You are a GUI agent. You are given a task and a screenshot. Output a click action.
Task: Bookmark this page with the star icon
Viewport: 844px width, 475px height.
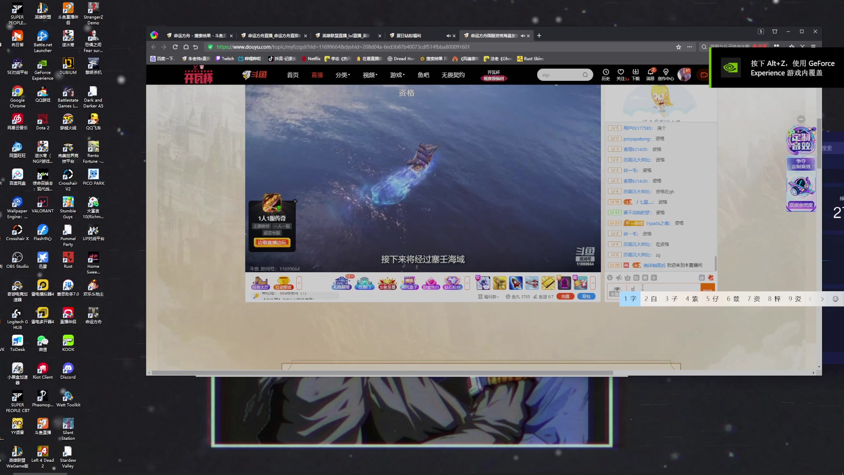coord(678,47)
